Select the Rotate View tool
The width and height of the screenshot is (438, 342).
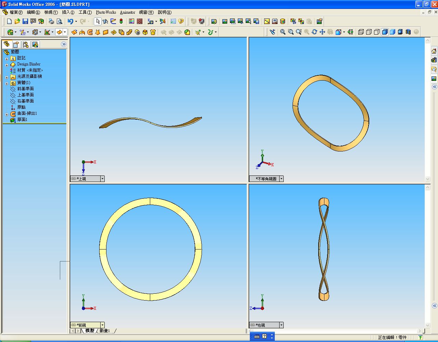(x=314, y=32)
